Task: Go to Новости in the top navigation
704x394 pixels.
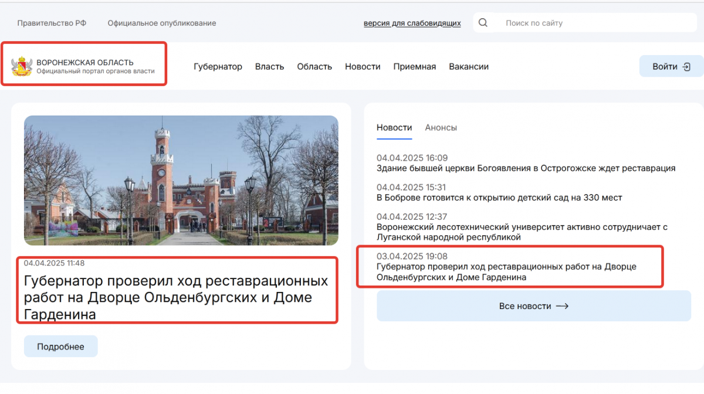Action: pos(363,67)
